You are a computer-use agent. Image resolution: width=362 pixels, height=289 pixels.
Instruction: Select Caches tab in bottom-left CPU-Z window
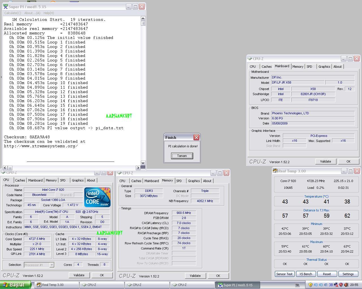coord(20,180)
